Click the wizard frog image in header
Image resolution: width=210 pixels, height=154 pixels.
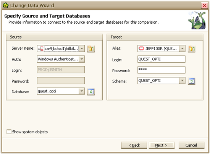197,20
